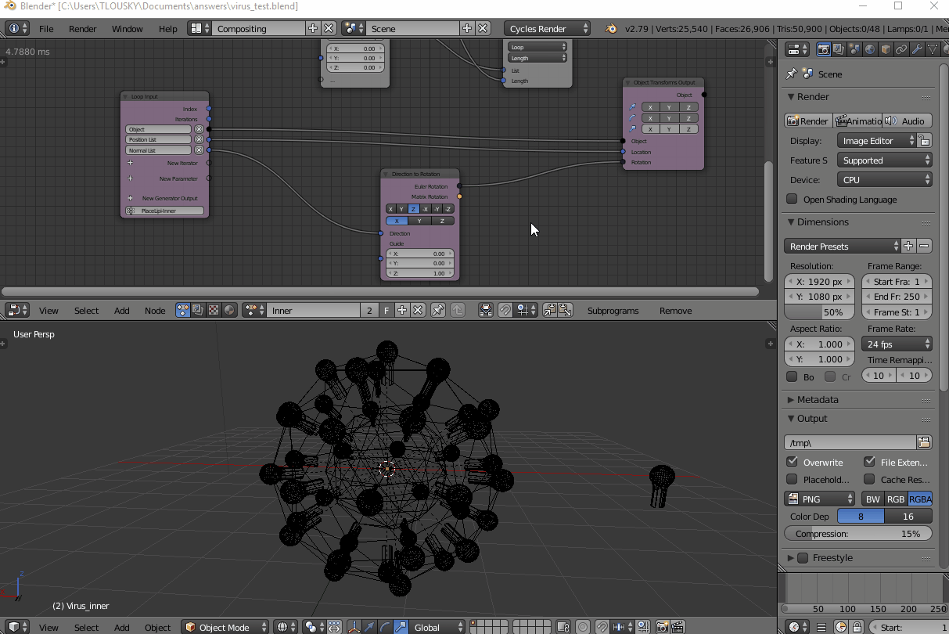The image size is (949, 634).
Task: Click the Render button to start rendering
Action: point(807,121)
